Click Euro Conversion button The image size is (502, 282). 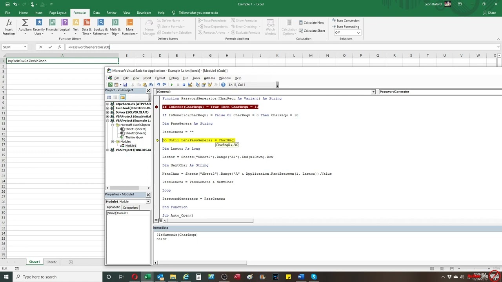(346, 20)
